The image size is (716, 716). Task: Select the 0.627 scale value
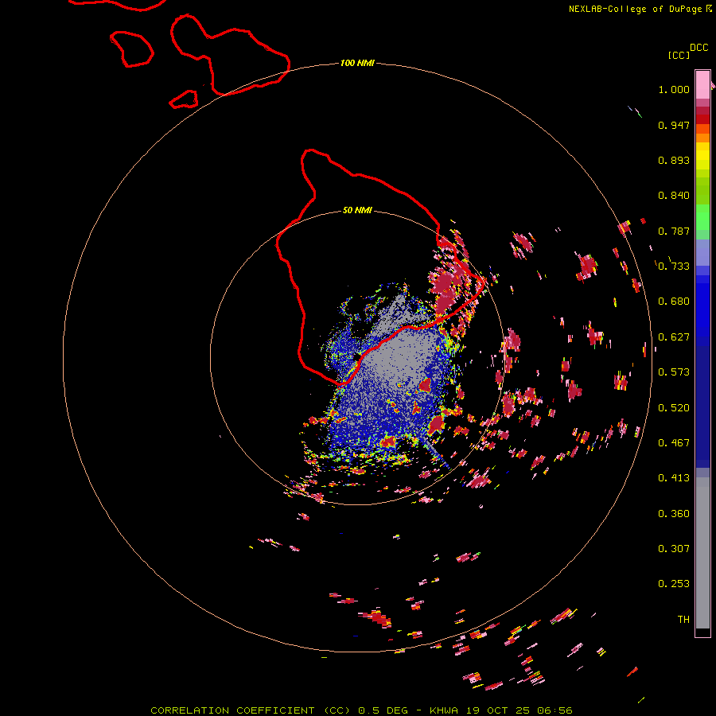pyautogui.click(x=674, y=337)
